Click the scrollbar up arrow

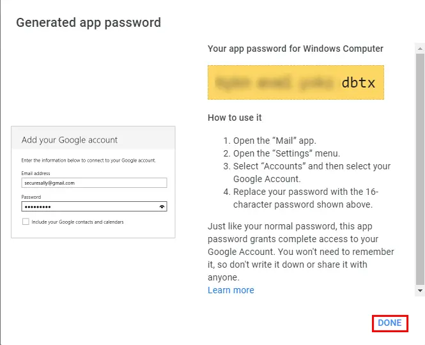[x=420, y=49]
